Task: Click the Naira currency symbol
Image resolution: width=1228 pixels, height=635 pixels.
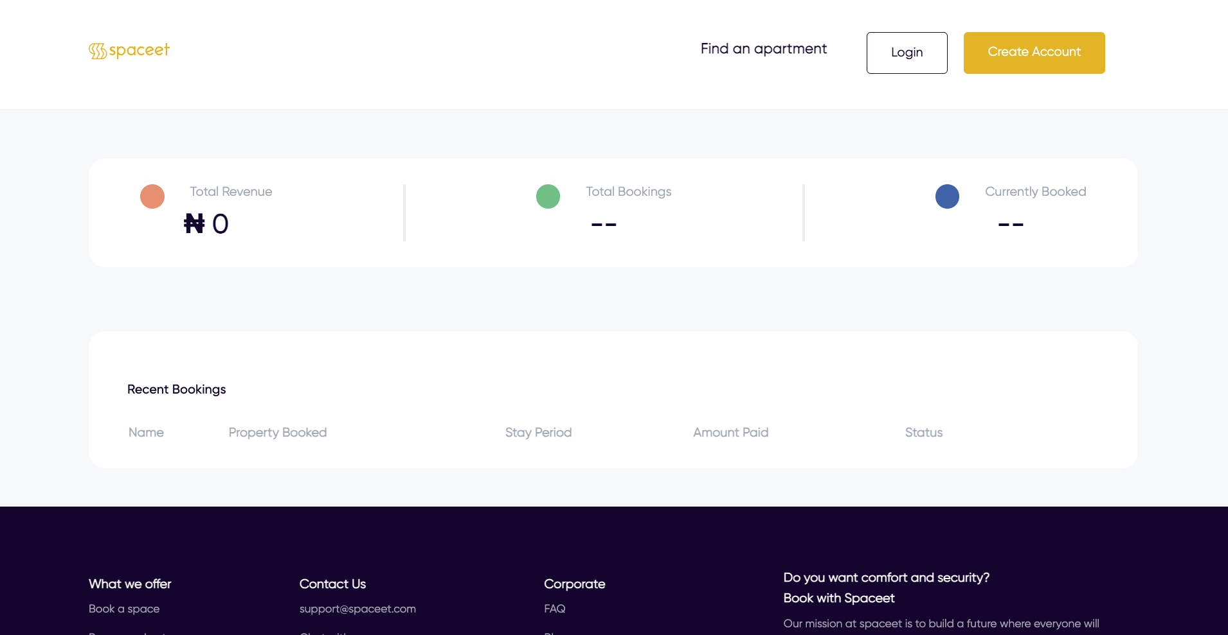Action: pos(194,223)
